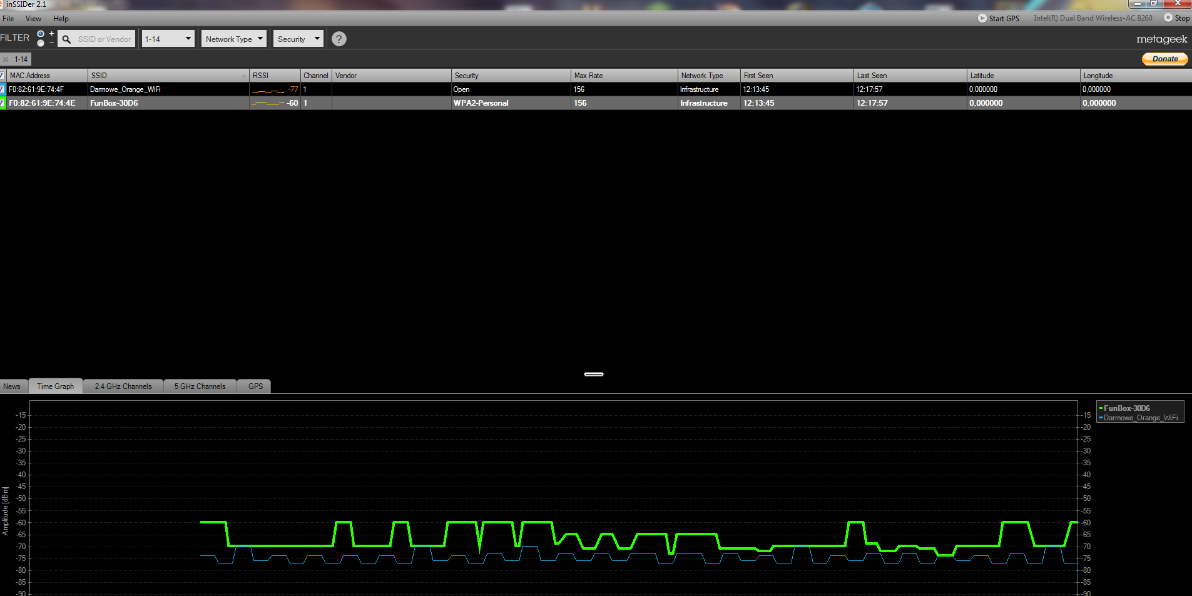The height and width of the screenshot is (596, 1192).
Task: Sort by Latitude column header
Action: pyautogui.click(x=1023, y=75)
